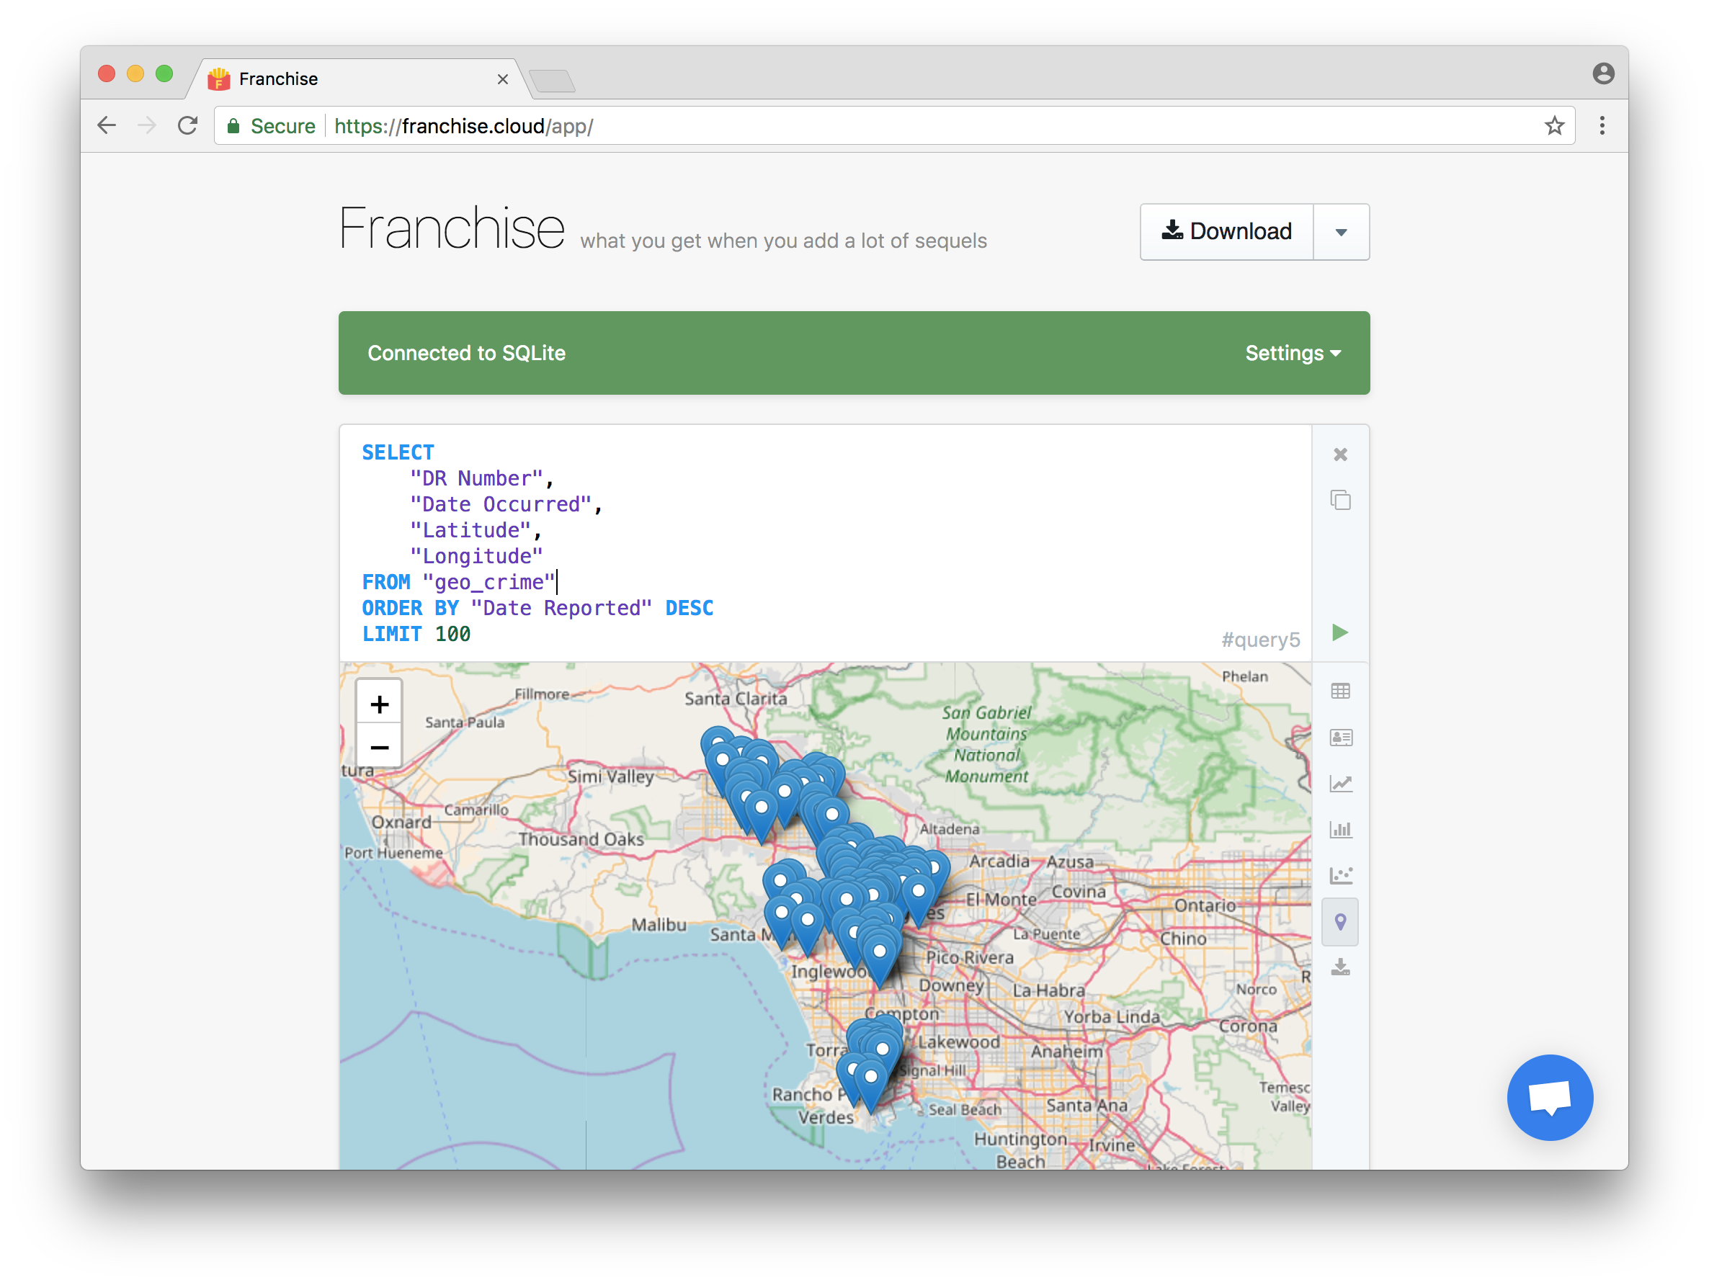Open the blue chat support bubble
This screenshot has height=1285, width=1709.
(x=1549, y=1097)
